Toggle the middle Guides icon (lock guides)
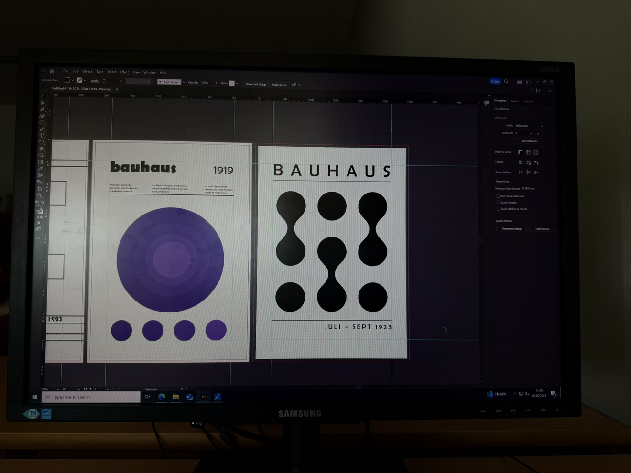 pos(528,162)
